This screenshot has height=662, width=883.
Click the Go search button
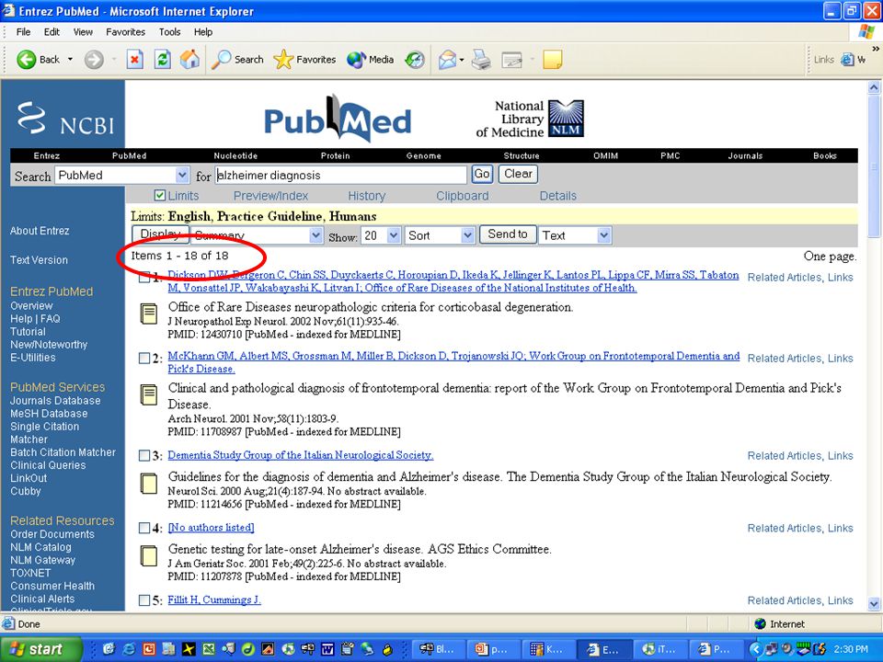click(482, 174)
